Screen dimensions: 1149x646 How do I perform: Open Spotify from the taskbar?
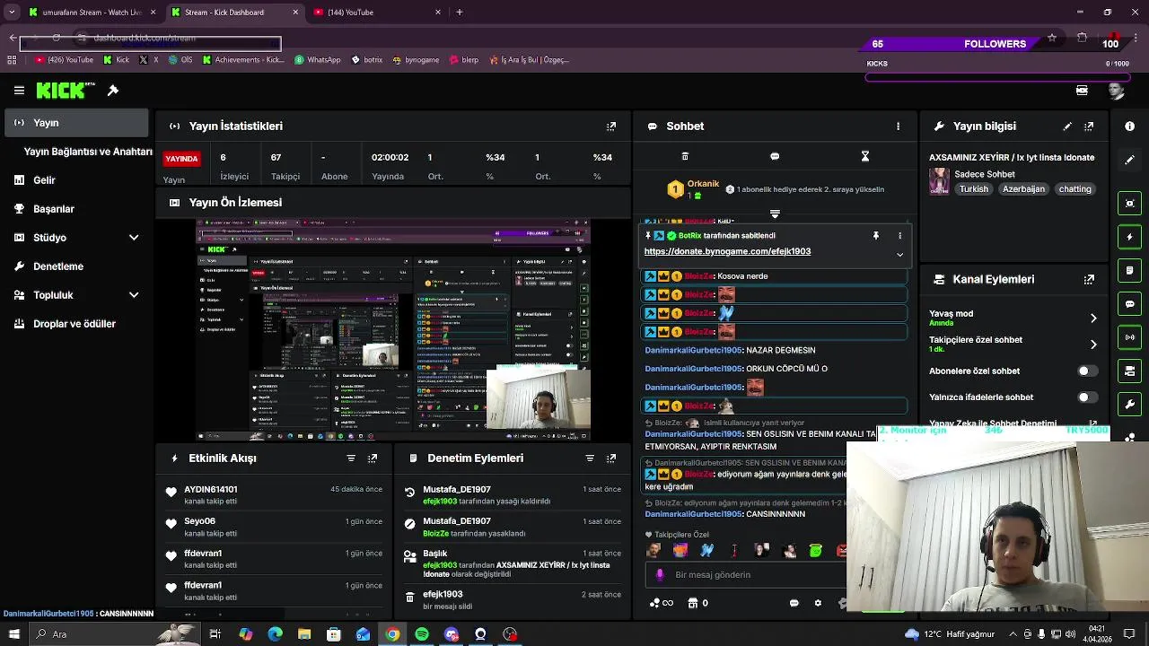[x=422, y=634]
